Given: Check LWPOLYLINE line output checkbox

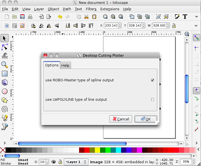Looking at the screenshot, I should [x=153, y=100].
